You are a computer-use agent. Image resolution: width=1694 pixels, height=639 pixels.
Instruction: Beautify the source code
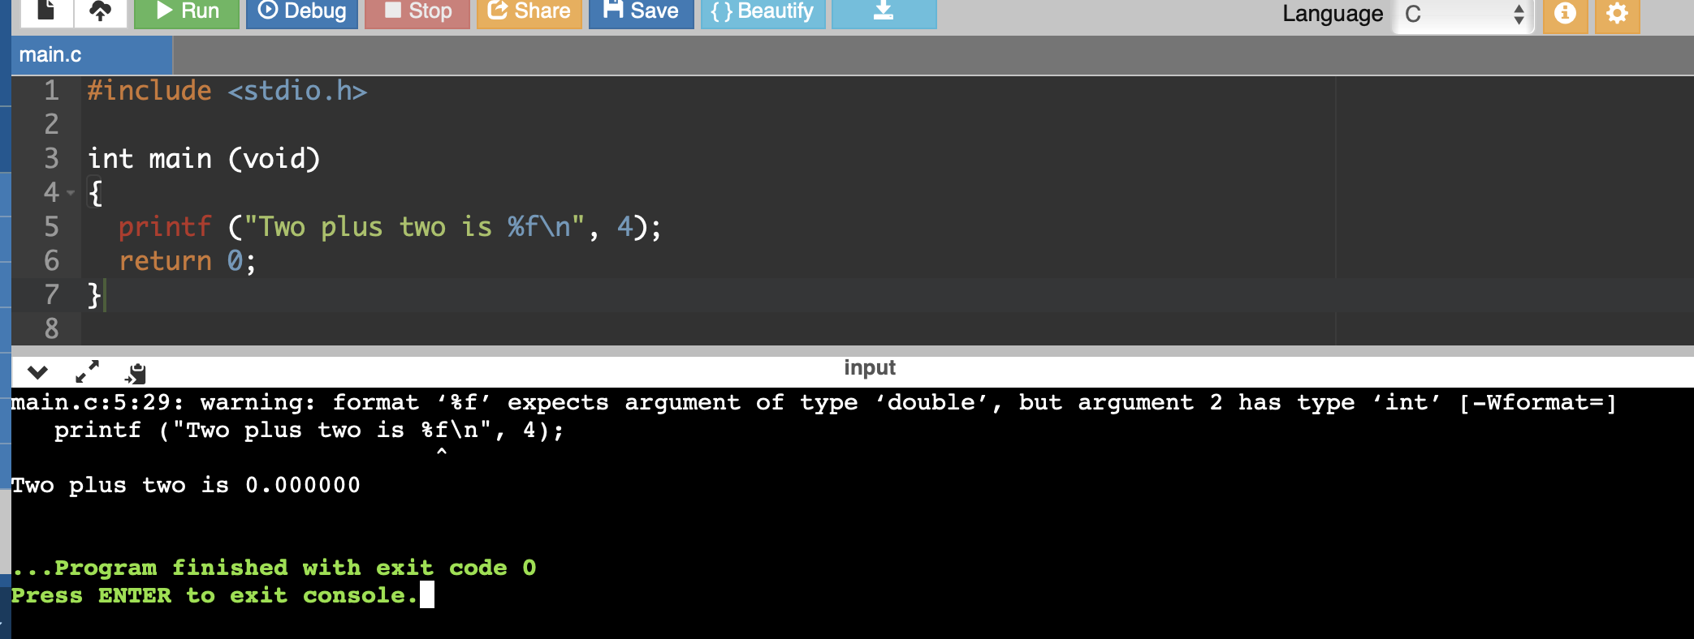click(763, 12)
